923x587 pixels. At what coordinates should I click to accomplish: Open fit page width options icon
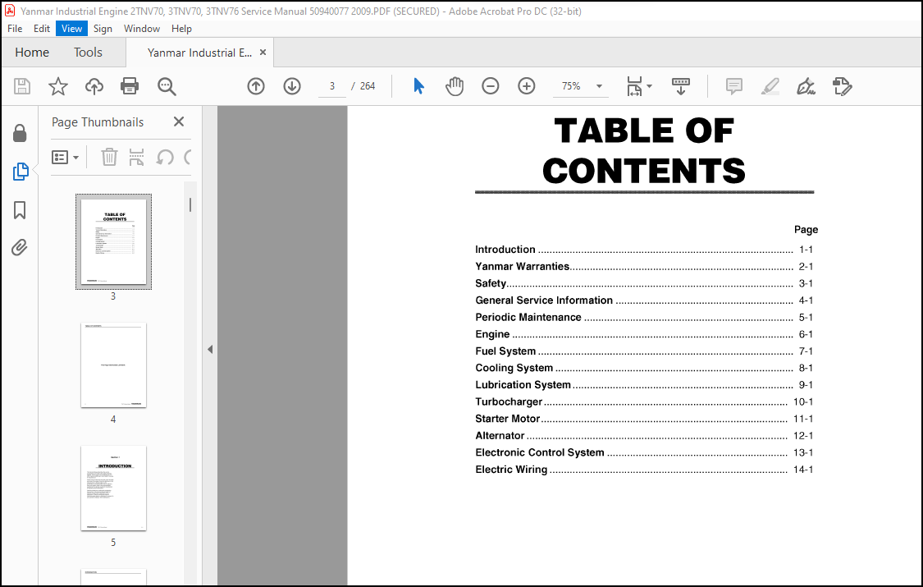(634, 86)
